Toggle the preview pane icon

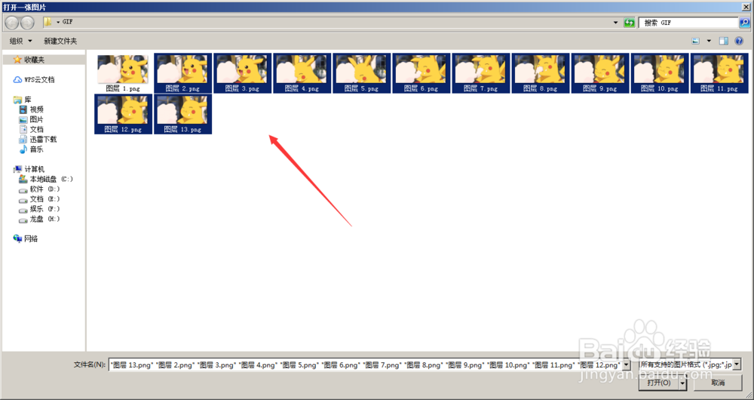[723, 41]
